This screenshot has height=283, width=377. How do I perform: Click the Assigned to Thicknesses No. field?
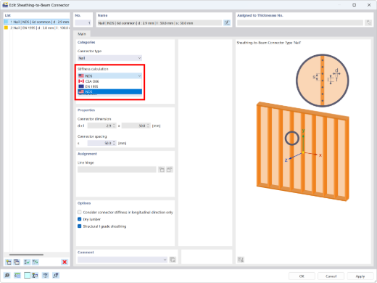(300, 22)
